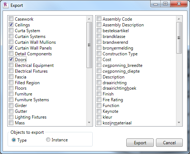The height and width of the screenshot is (154, 190).
Task: Check the Fascia checkbox
Action: [x=11, y=77]
